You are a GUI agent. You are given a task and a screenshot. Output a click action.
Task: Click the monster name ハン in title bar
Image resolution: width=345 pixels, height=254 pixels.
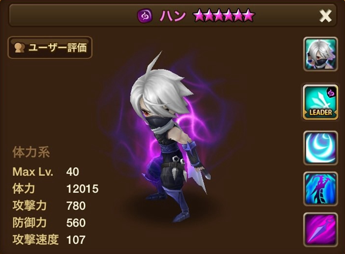pyautogui.click(x=172, y=16)
